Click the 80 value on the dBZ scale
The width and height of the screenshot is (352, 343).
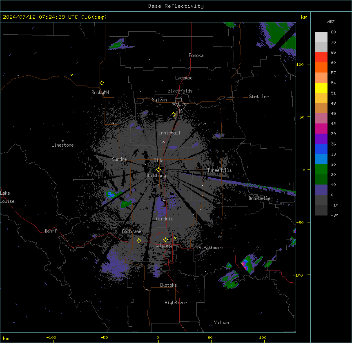click(333, 32)
